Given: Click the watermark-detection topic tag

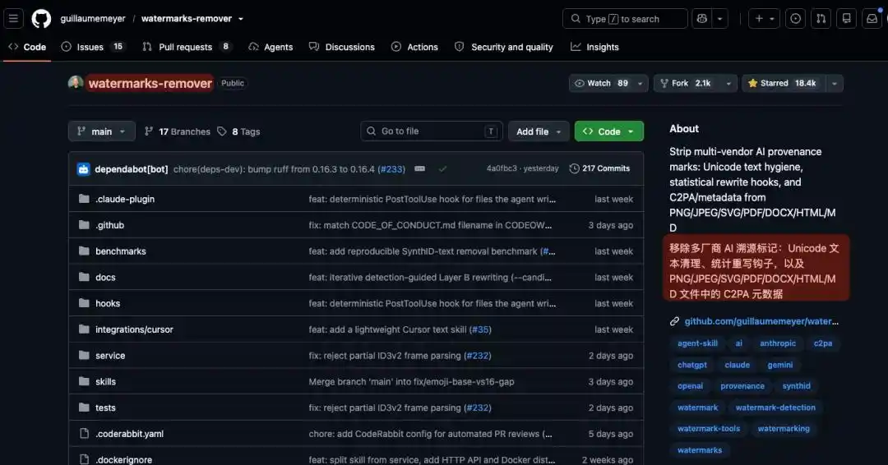Looking at the screenshot, I should tap(775, 407).
